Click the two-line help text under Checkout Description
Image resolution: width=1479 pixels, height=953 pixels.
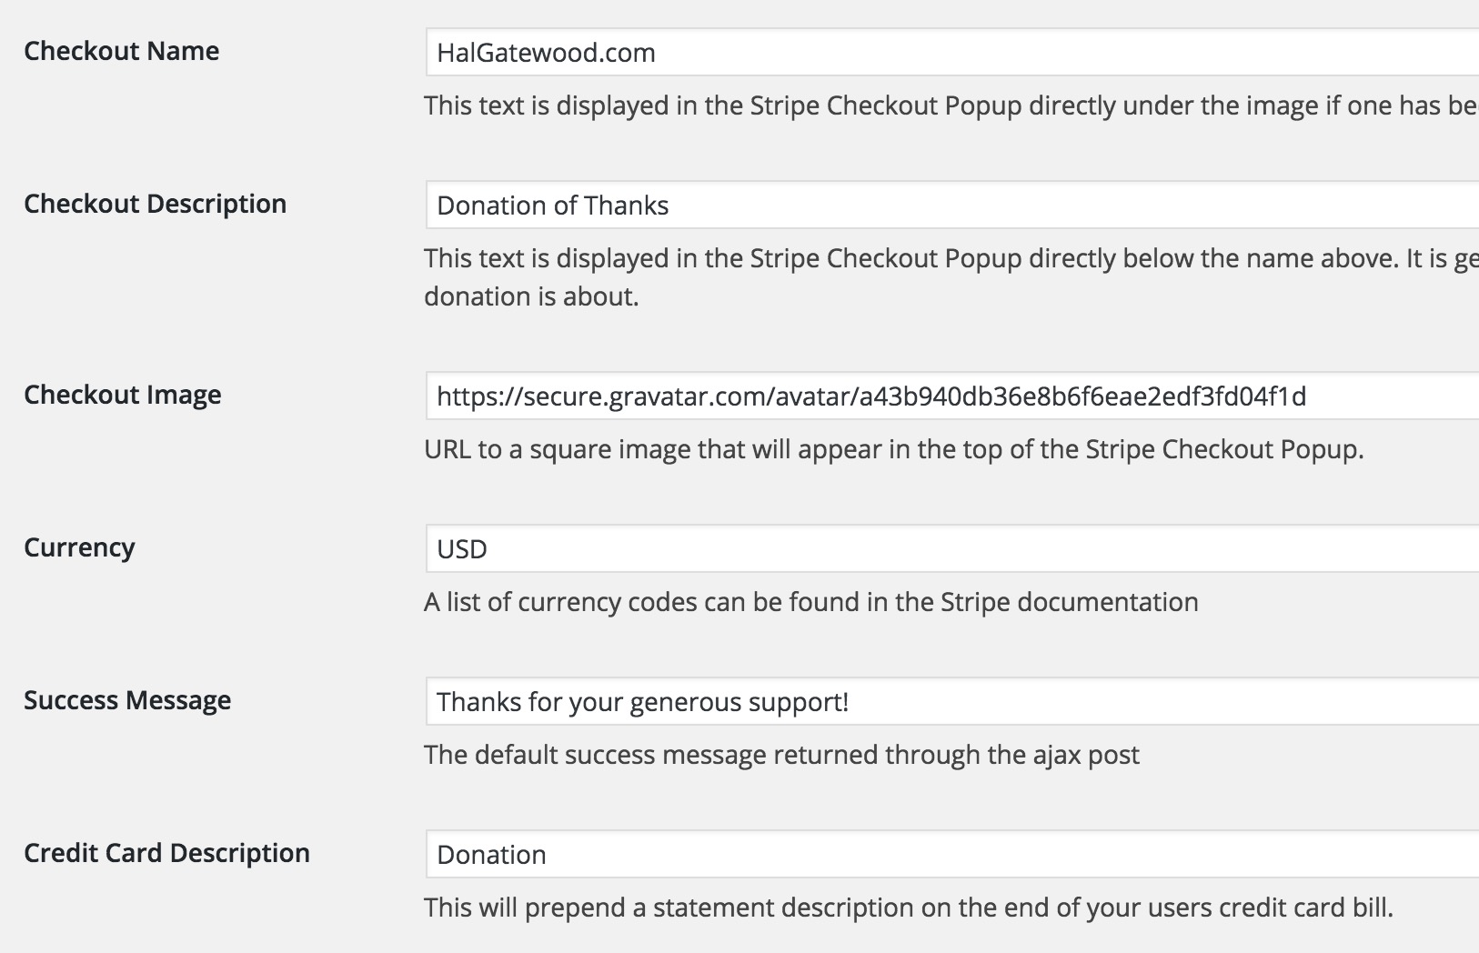point(951,277)
